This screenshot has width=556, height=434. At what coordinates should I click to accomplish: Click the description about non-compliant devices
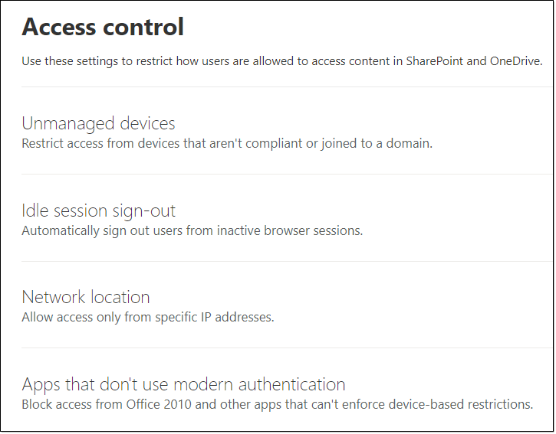(227, 143)
